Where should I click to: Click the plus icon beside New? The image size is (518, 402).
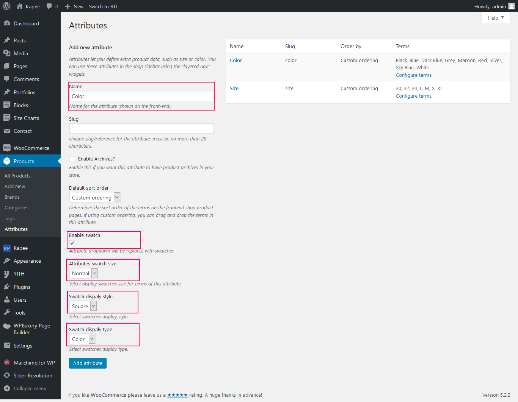67,6
